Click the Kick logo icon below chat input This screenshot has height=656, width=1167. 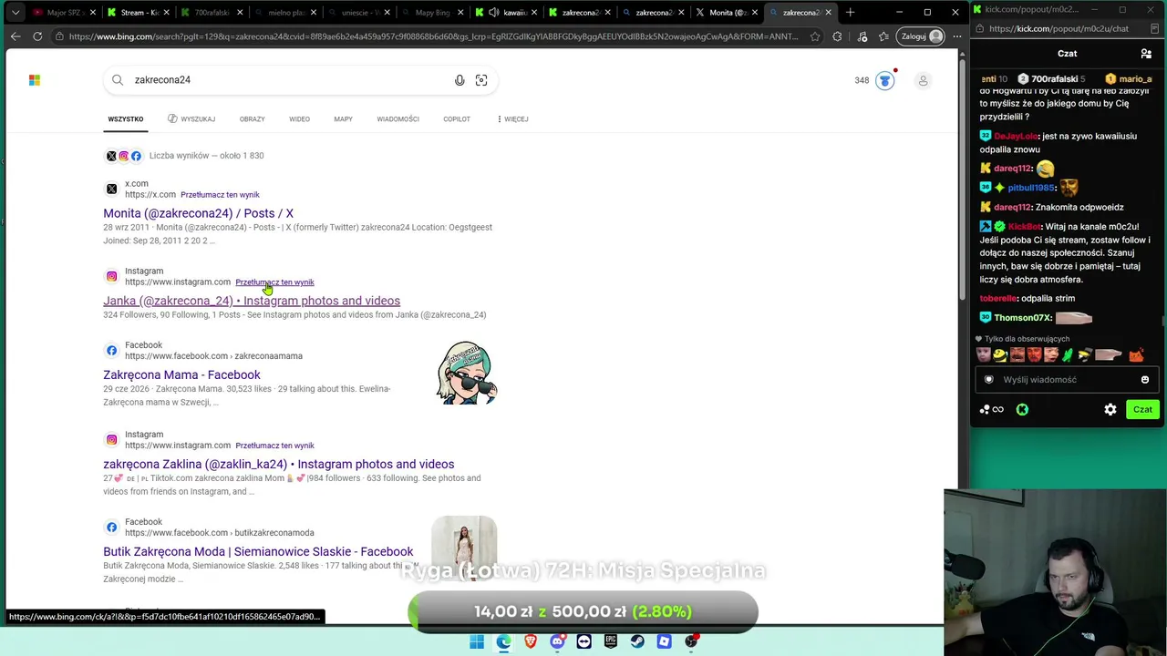click(x=1022, y=410)
